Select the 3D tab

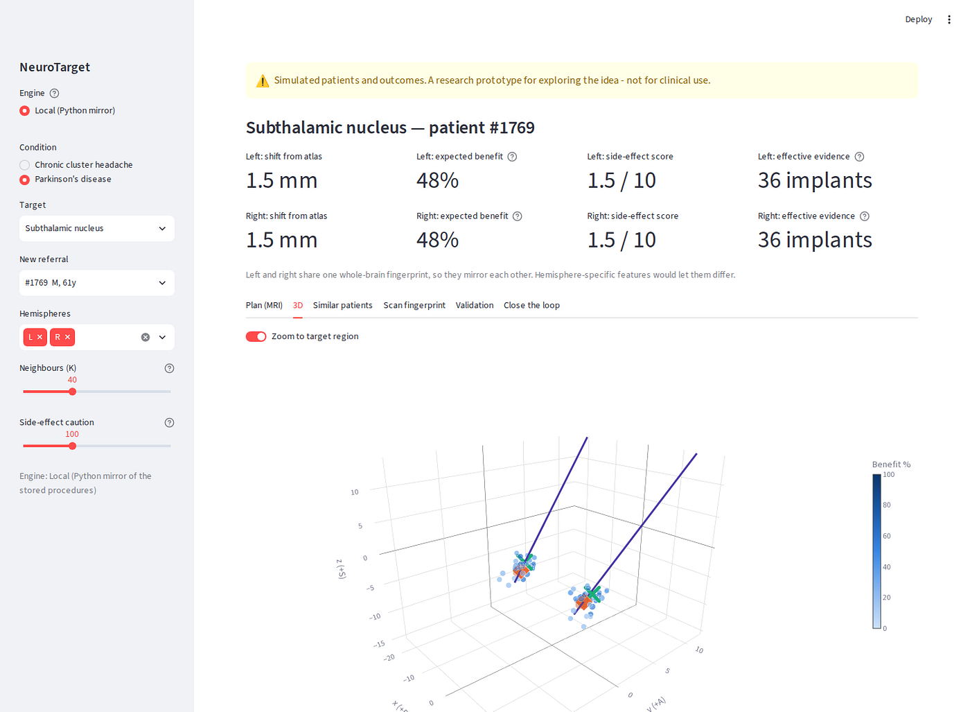tap(298, 306)
